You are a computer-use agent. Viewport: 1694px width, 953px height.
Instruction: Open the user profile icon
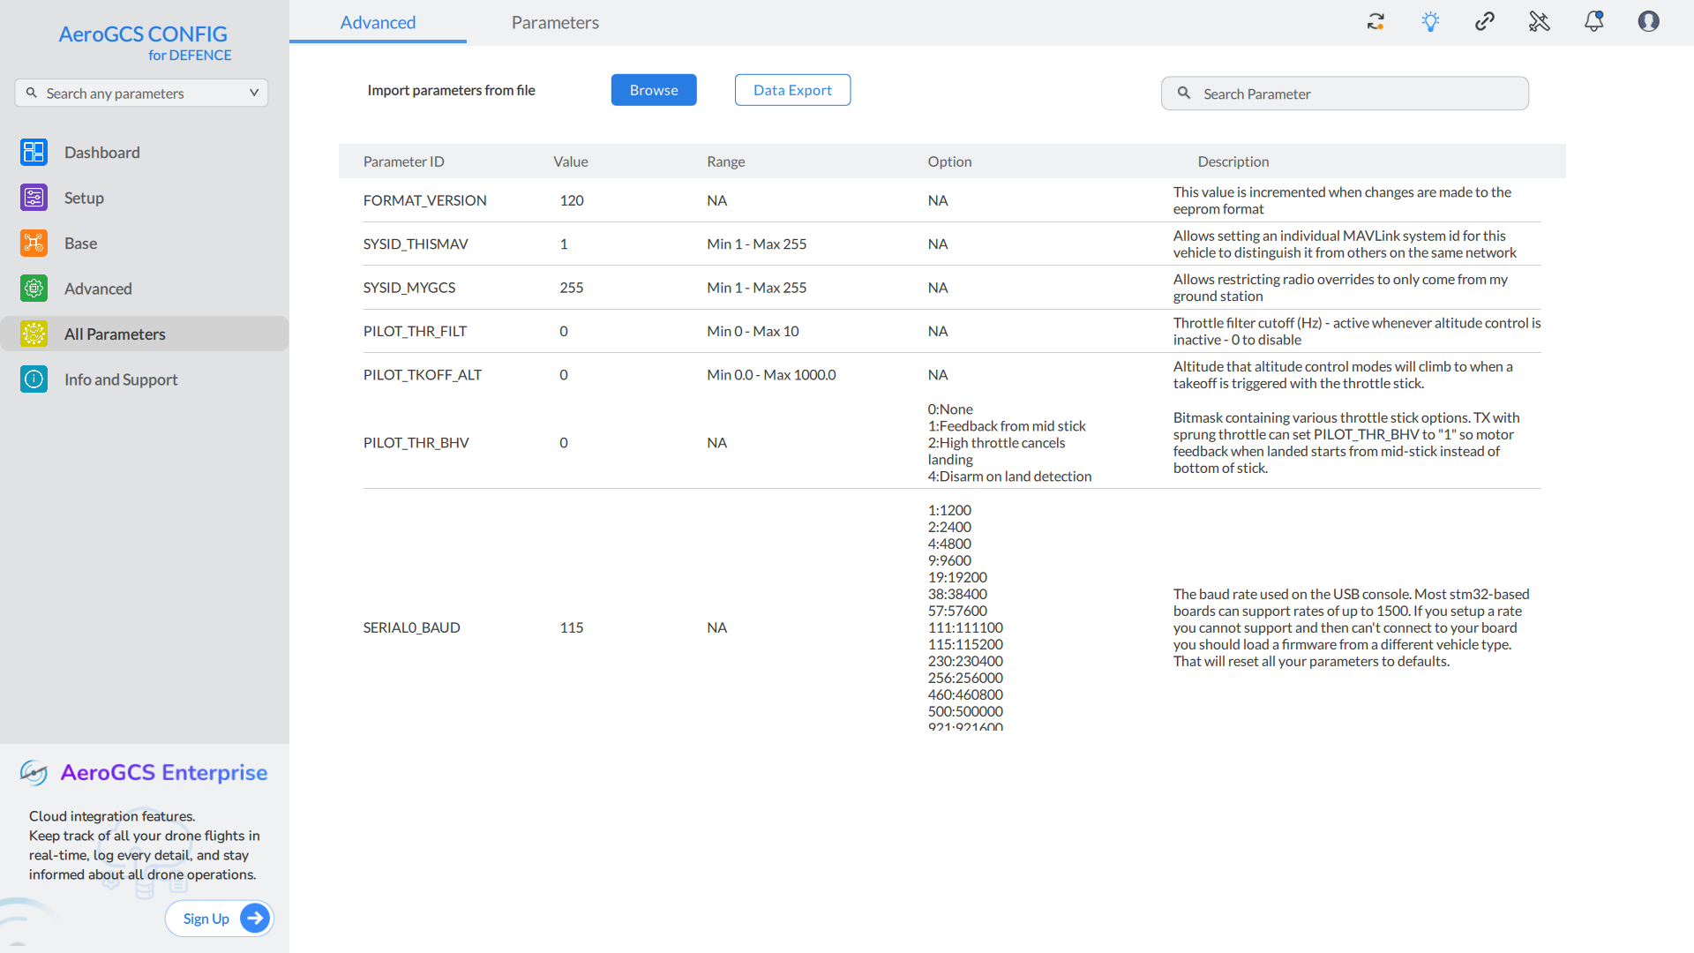click(x=1648, y=21)
